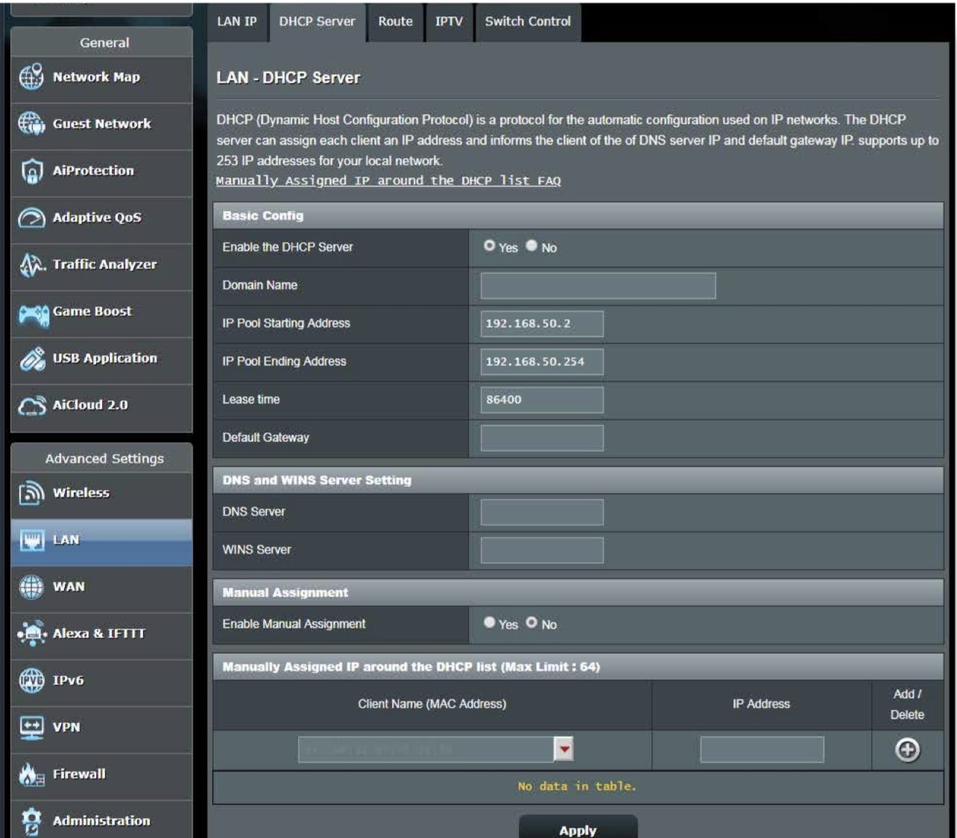957x838 pixels.
Task: Open the Firewall flame icon
Action: click(x=31, y=775)
